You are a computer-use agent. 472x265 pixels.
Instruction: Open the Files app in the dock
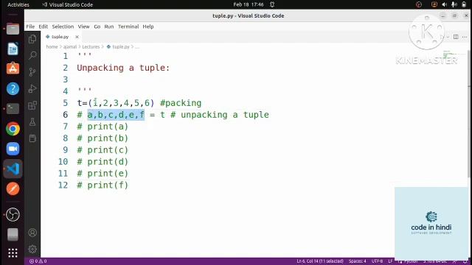pyautogui.click(x=13, y=29)
